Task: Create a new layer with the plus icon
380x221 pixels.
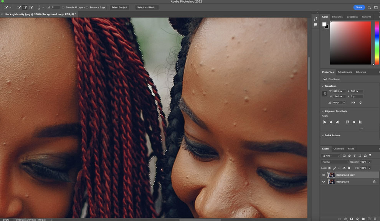Action: coord(369,218)
